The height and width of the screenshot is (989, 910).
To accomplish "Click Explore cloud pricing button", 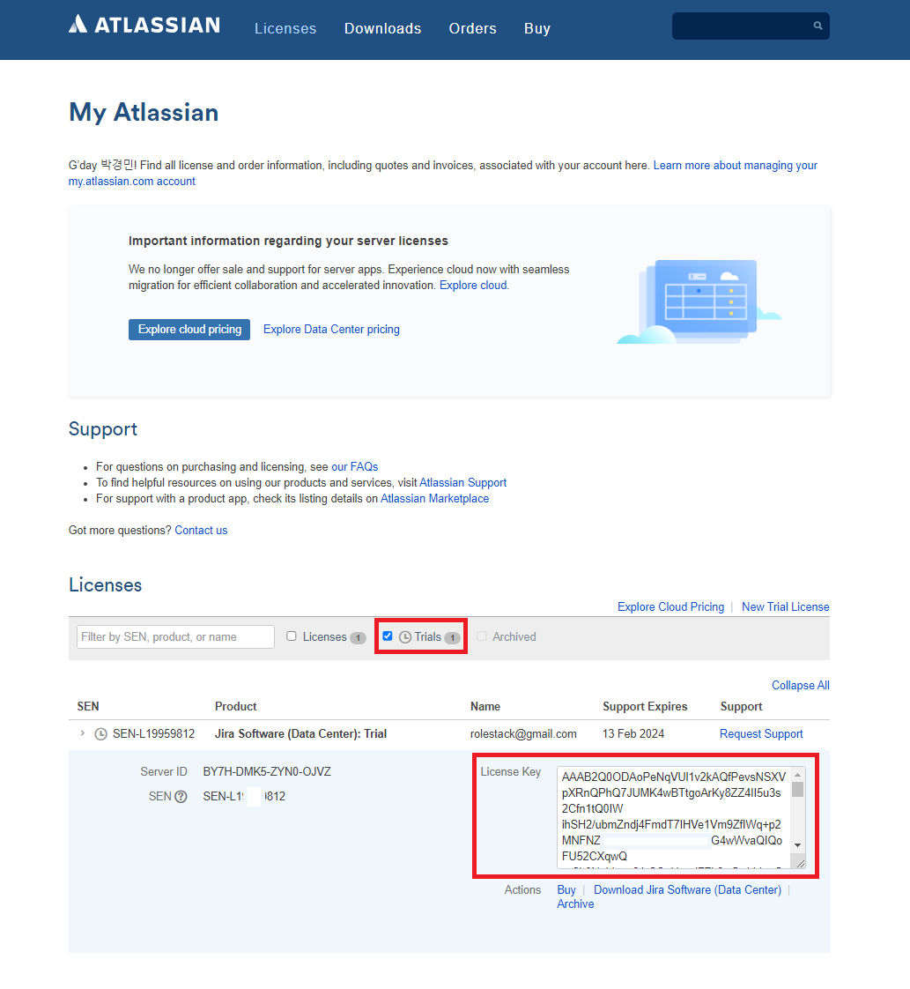I will click(189, 330).
